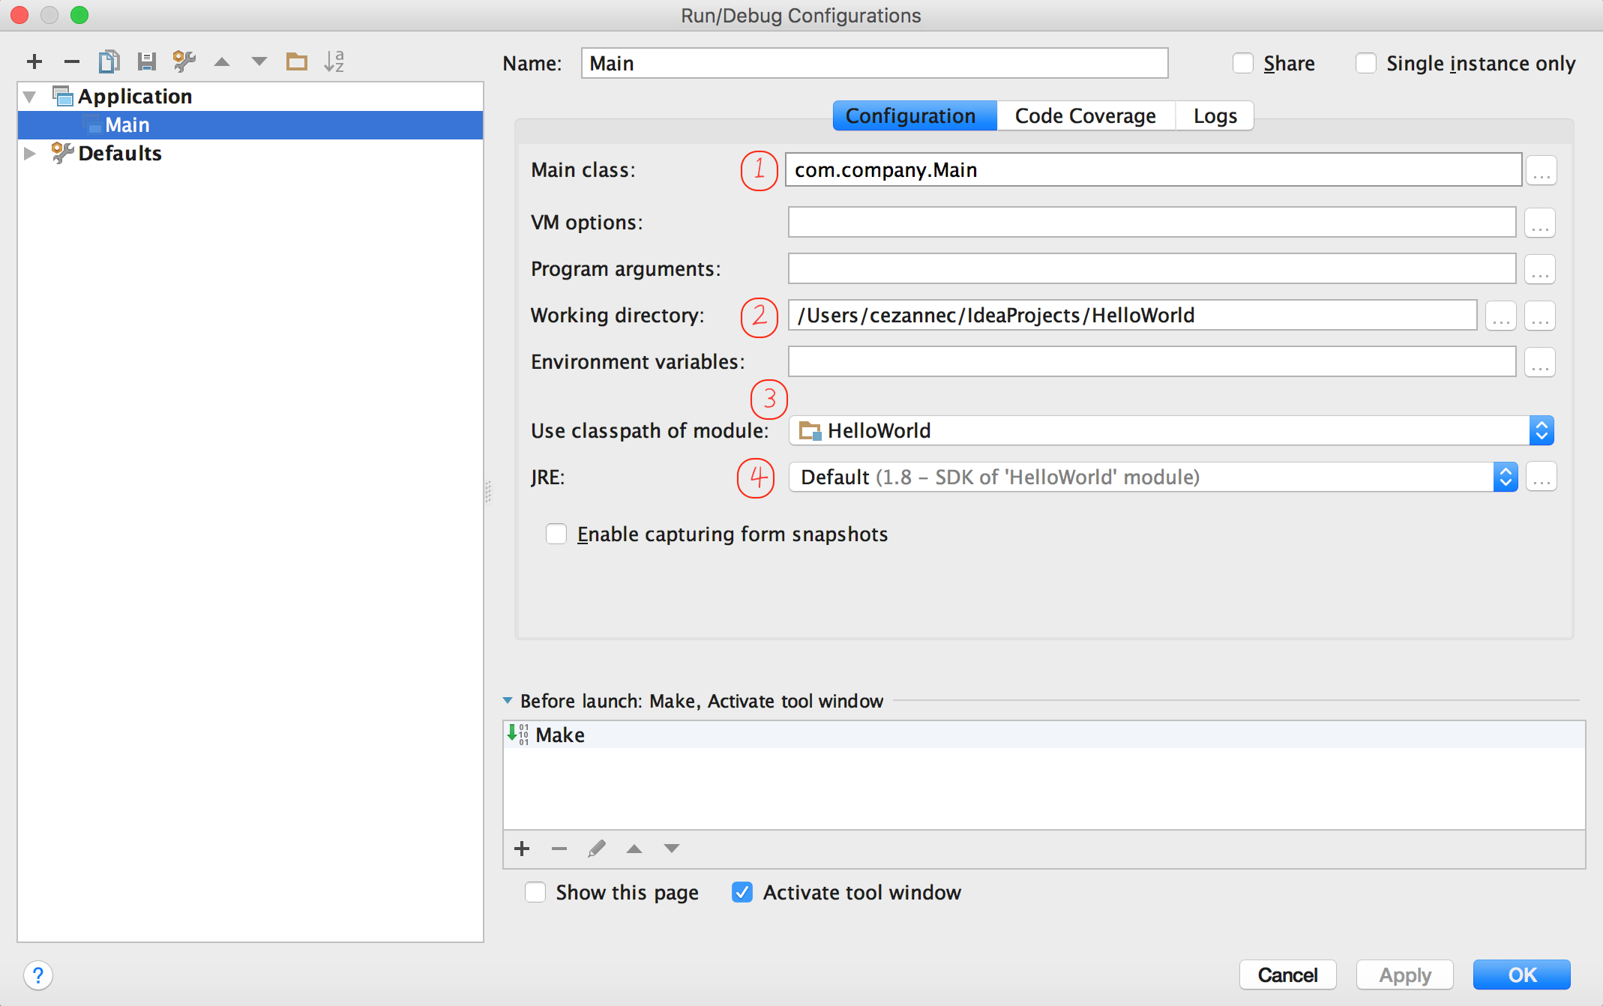
Task: Click the Apply button
Action: pyautogui.click(x=1404, y=975)
